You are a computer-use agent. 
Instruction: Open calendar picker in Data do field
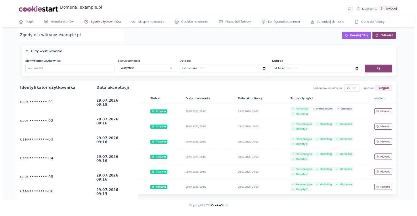point(357,68)
